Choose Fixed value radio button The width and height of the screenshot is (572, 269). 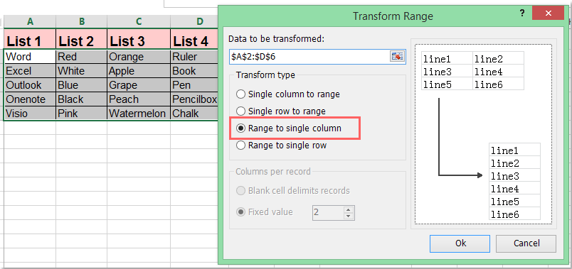click(x=265, y=212)
